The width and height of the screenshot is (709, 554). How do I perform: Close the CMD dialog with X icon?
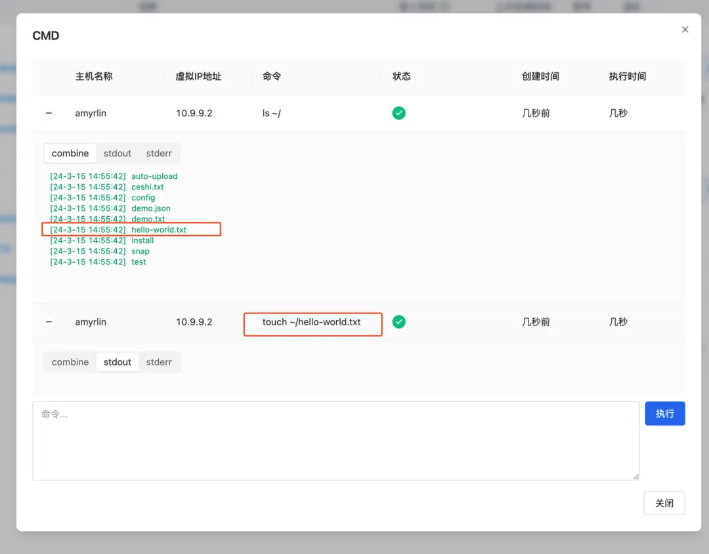pyautogui.click(x=685, y=30)
